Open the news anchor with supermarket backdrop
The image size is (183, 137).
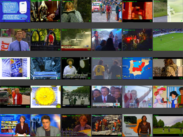tap(15, 125)
